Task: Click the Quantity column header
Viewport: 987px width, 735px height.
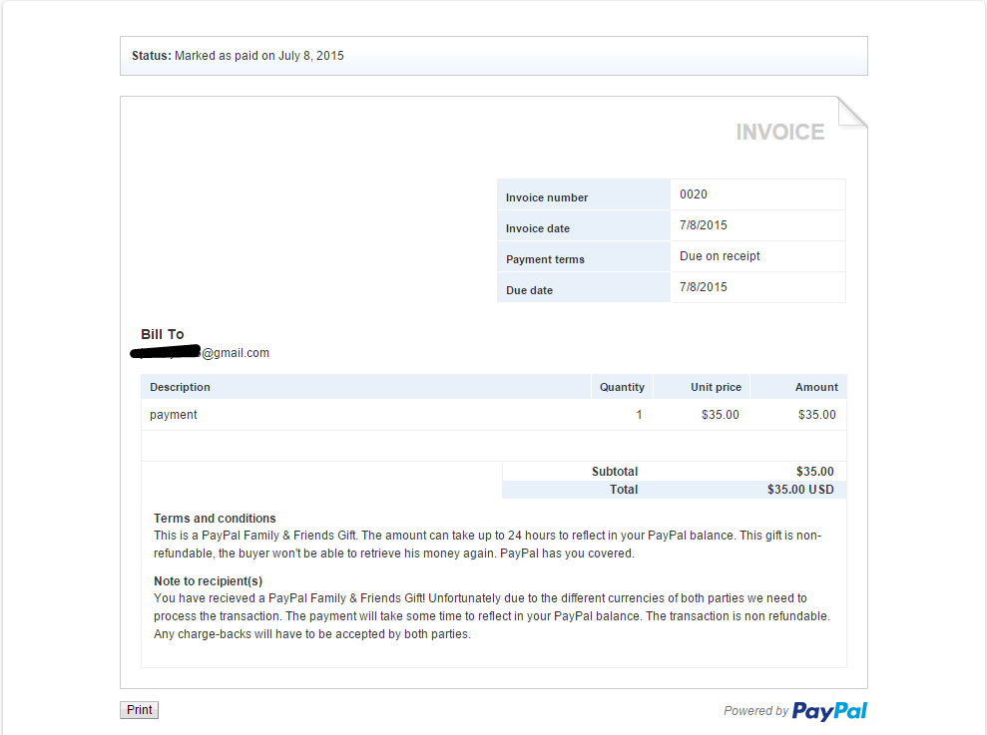Action: 622,387
